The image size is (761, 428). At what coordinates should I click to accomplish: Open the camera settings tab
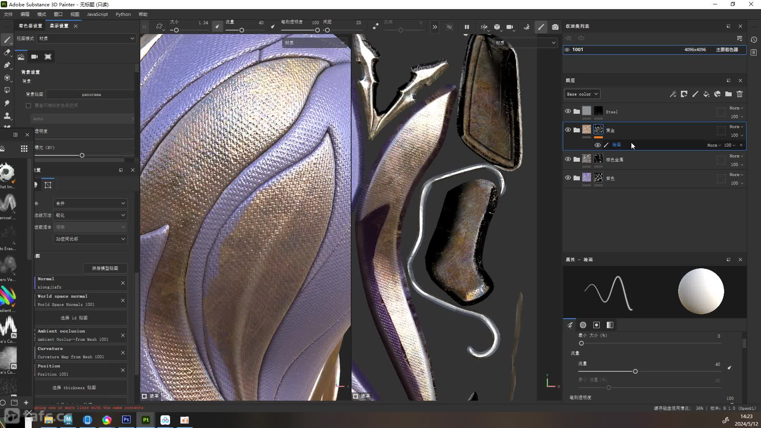[x=34, y=57]
